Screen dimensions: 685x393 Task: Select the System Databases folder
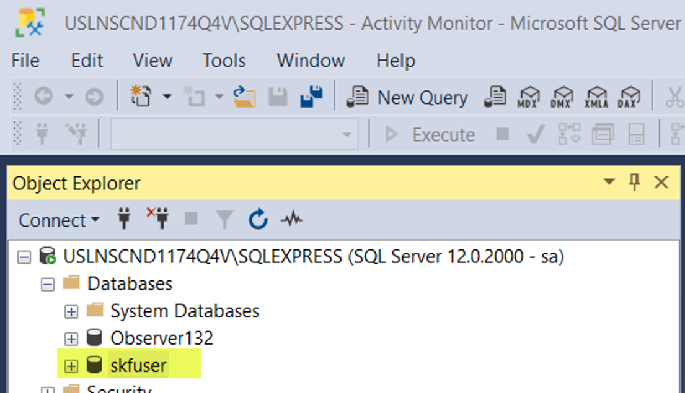pos(185,311)
